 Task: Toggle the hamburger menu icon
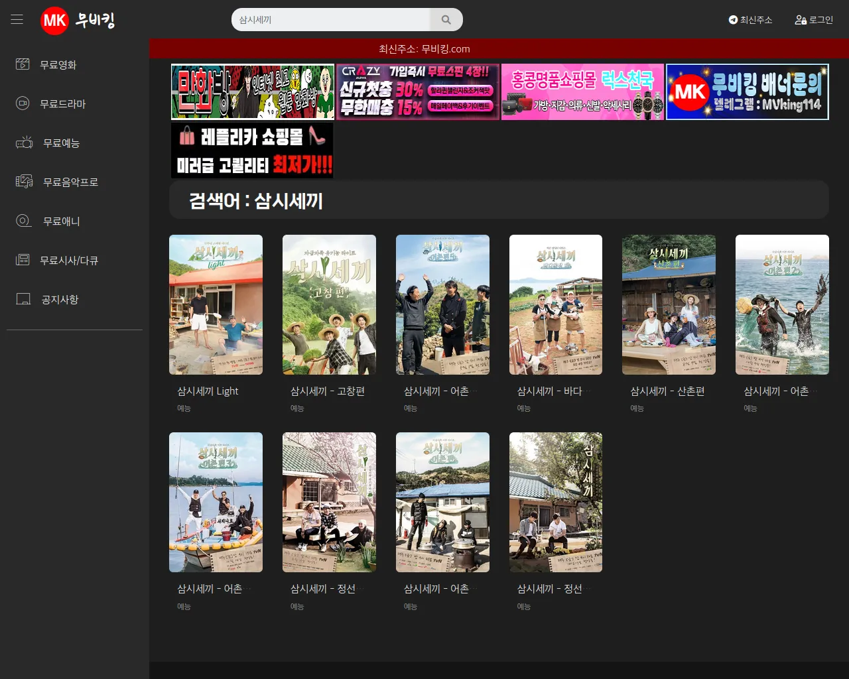[x=17, y=20]
